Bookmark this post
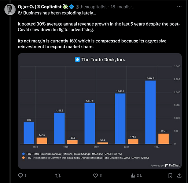 tap(170, 176)
